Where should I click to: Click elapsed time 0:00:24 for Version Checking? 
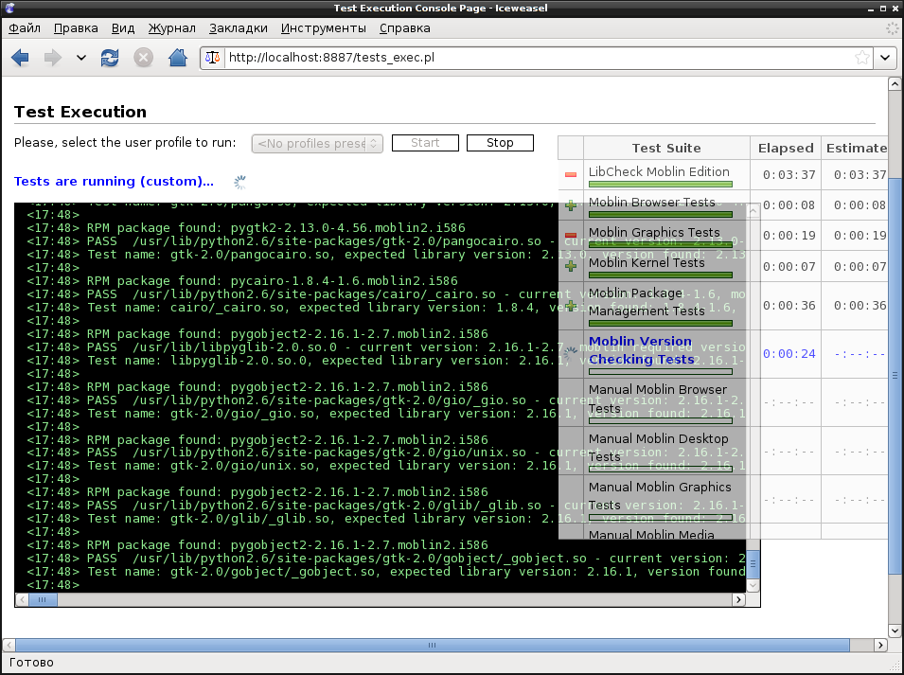pos(789,354)
